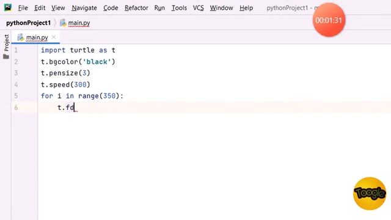
Task: Click line number 4 in gutter
Action: (x=16, y=84)
